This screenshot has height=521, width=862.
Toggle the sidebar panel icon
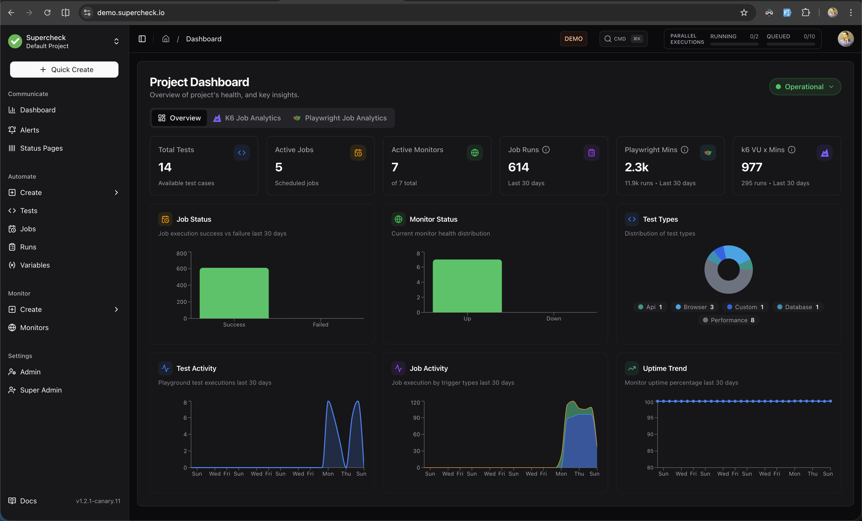[x=142, y=39]
